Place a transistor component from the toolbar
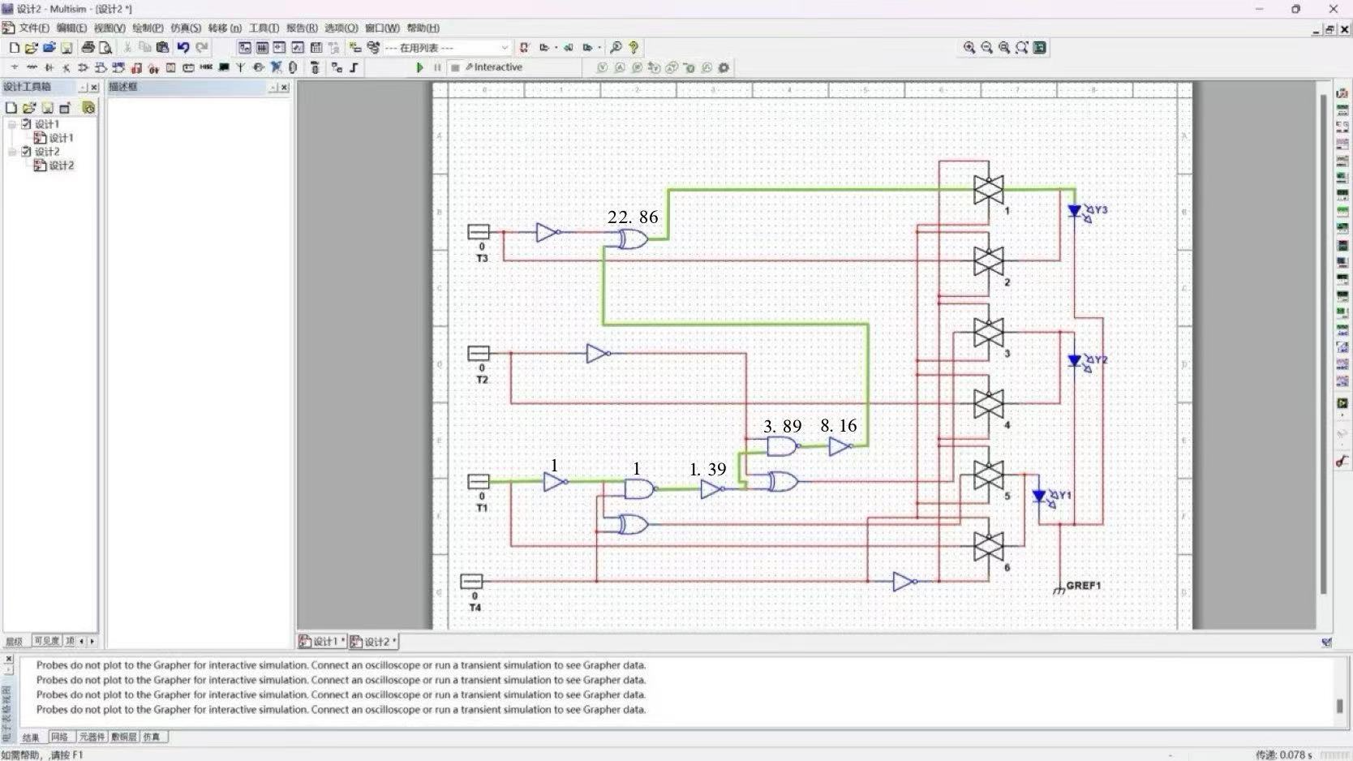1353x761 pixels. coord(67,67)
